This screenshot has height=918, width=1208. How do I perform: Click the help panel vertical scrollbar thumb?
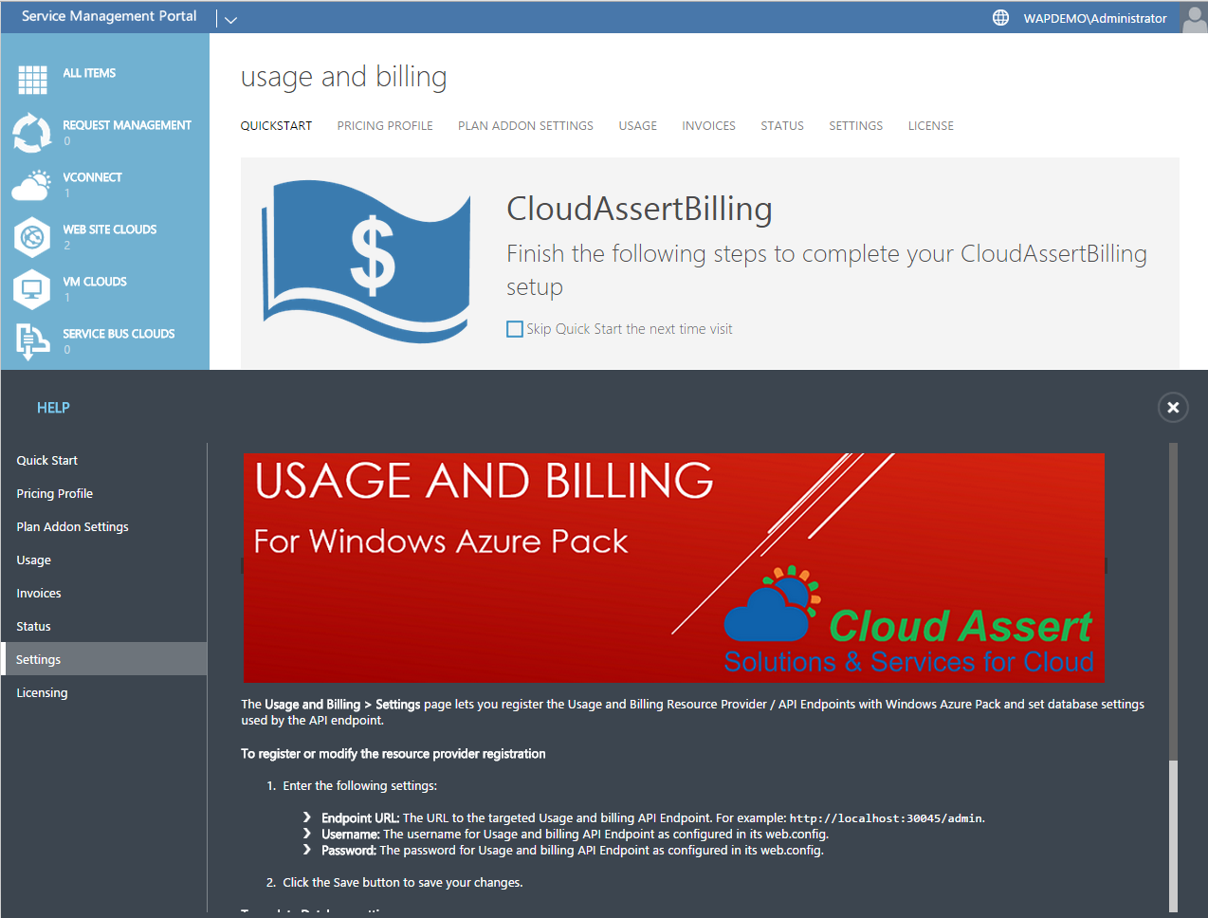click(1173, 835)
